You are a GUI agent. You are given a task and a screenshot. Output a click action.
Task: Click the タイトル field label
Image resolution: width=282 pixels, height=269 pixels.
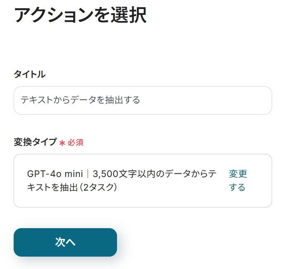[x=29, y=74]
